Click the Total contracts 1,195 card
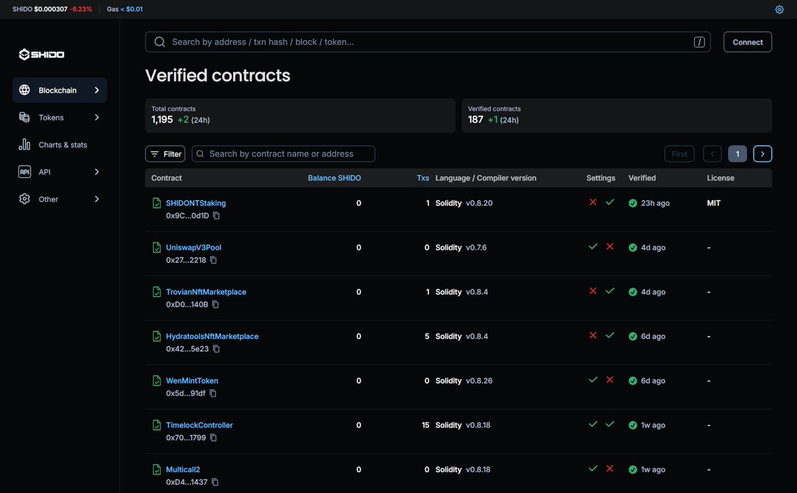This screenshot has width=797, height=493. coord(300,115)
